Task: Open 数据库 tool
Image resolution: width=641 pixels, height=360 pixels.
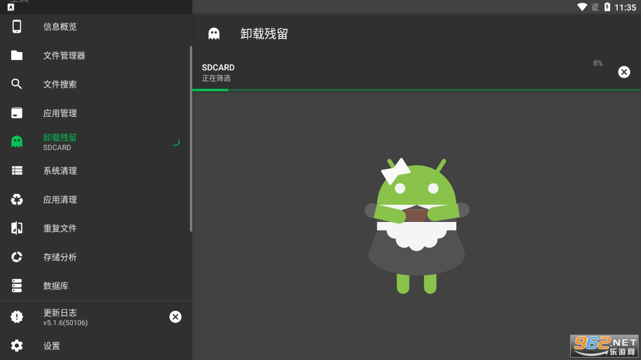Action: click(96, 286)
